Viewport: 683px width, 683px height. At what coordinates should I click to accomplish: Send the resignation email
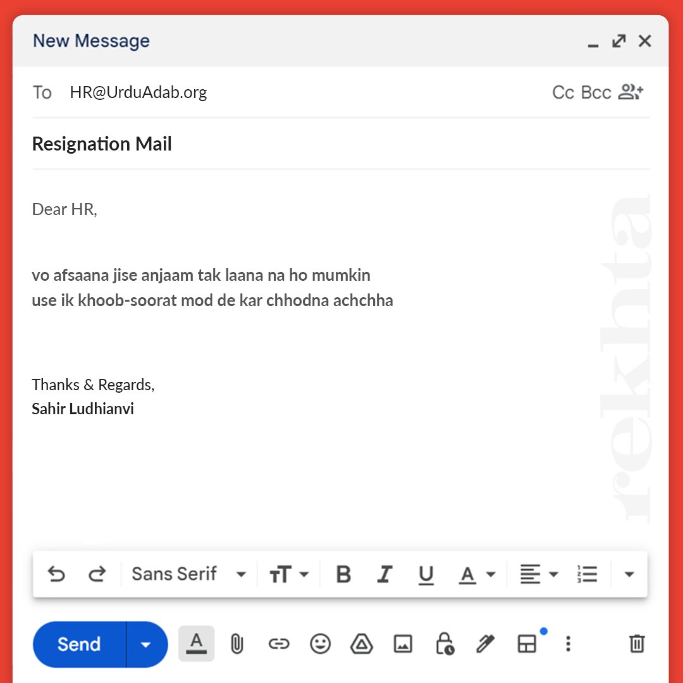tap(79, 644)
